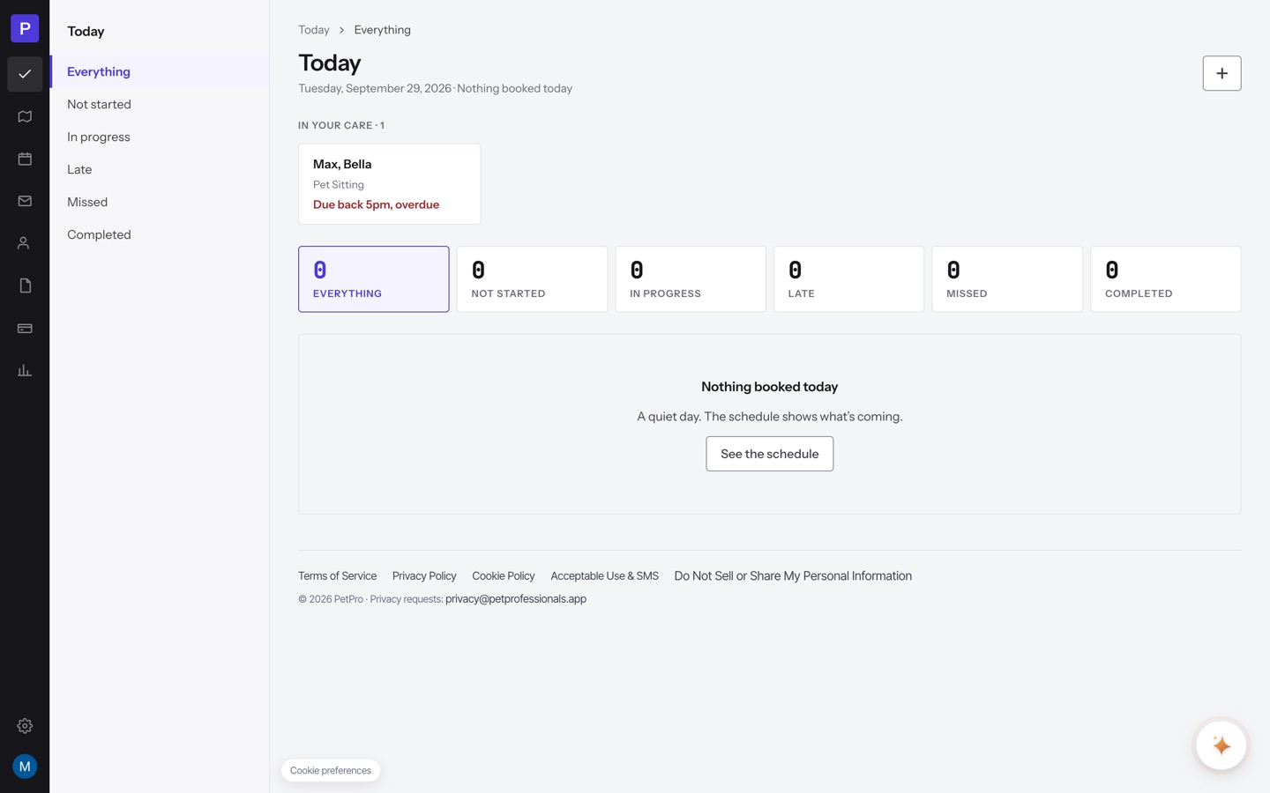Viewport: 1270px width, 793px height.
Task: Open the sparkle assistant button
Action: pyautogui.click(x=1221, y=745)
